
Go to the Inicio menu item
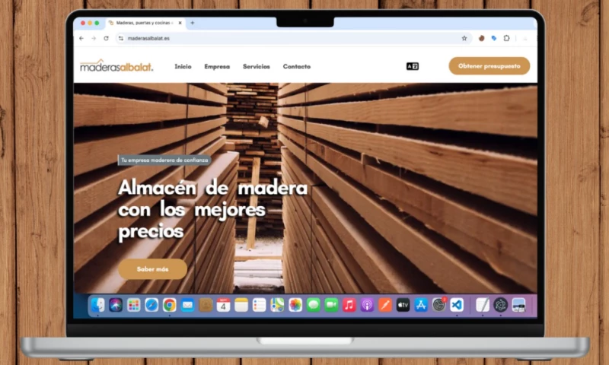click(183, 67)
